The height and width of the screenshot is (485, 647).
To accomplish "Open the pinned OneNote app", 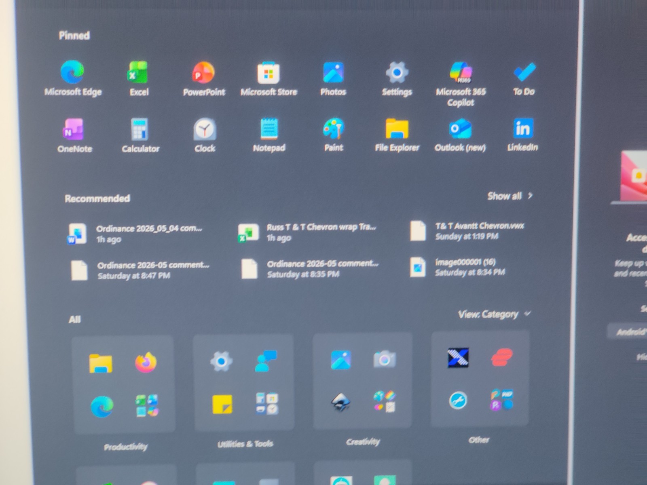I will (74, 135).
